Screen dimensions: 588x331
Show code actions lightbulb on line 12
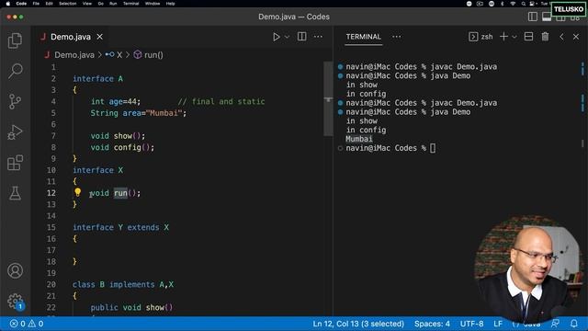(77, 192)
